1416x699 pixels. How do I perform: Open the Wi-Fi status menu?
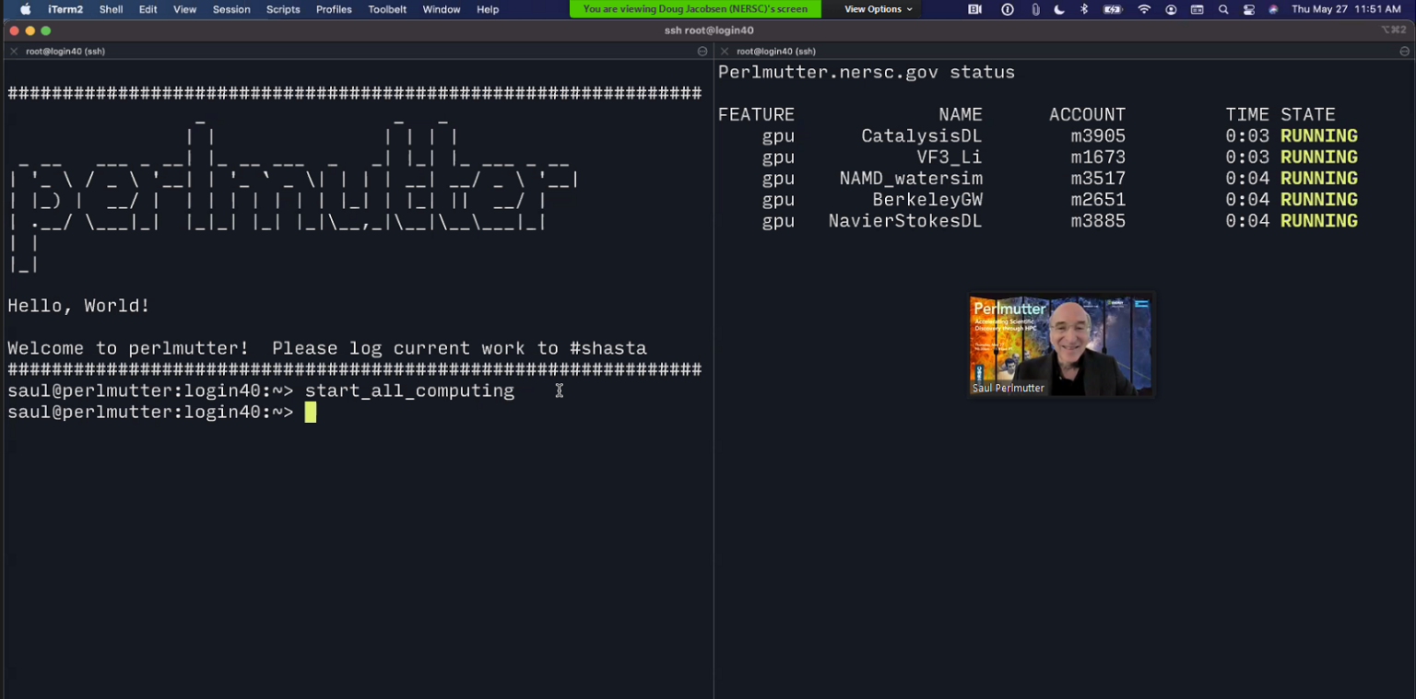(x=1144, y=9)
